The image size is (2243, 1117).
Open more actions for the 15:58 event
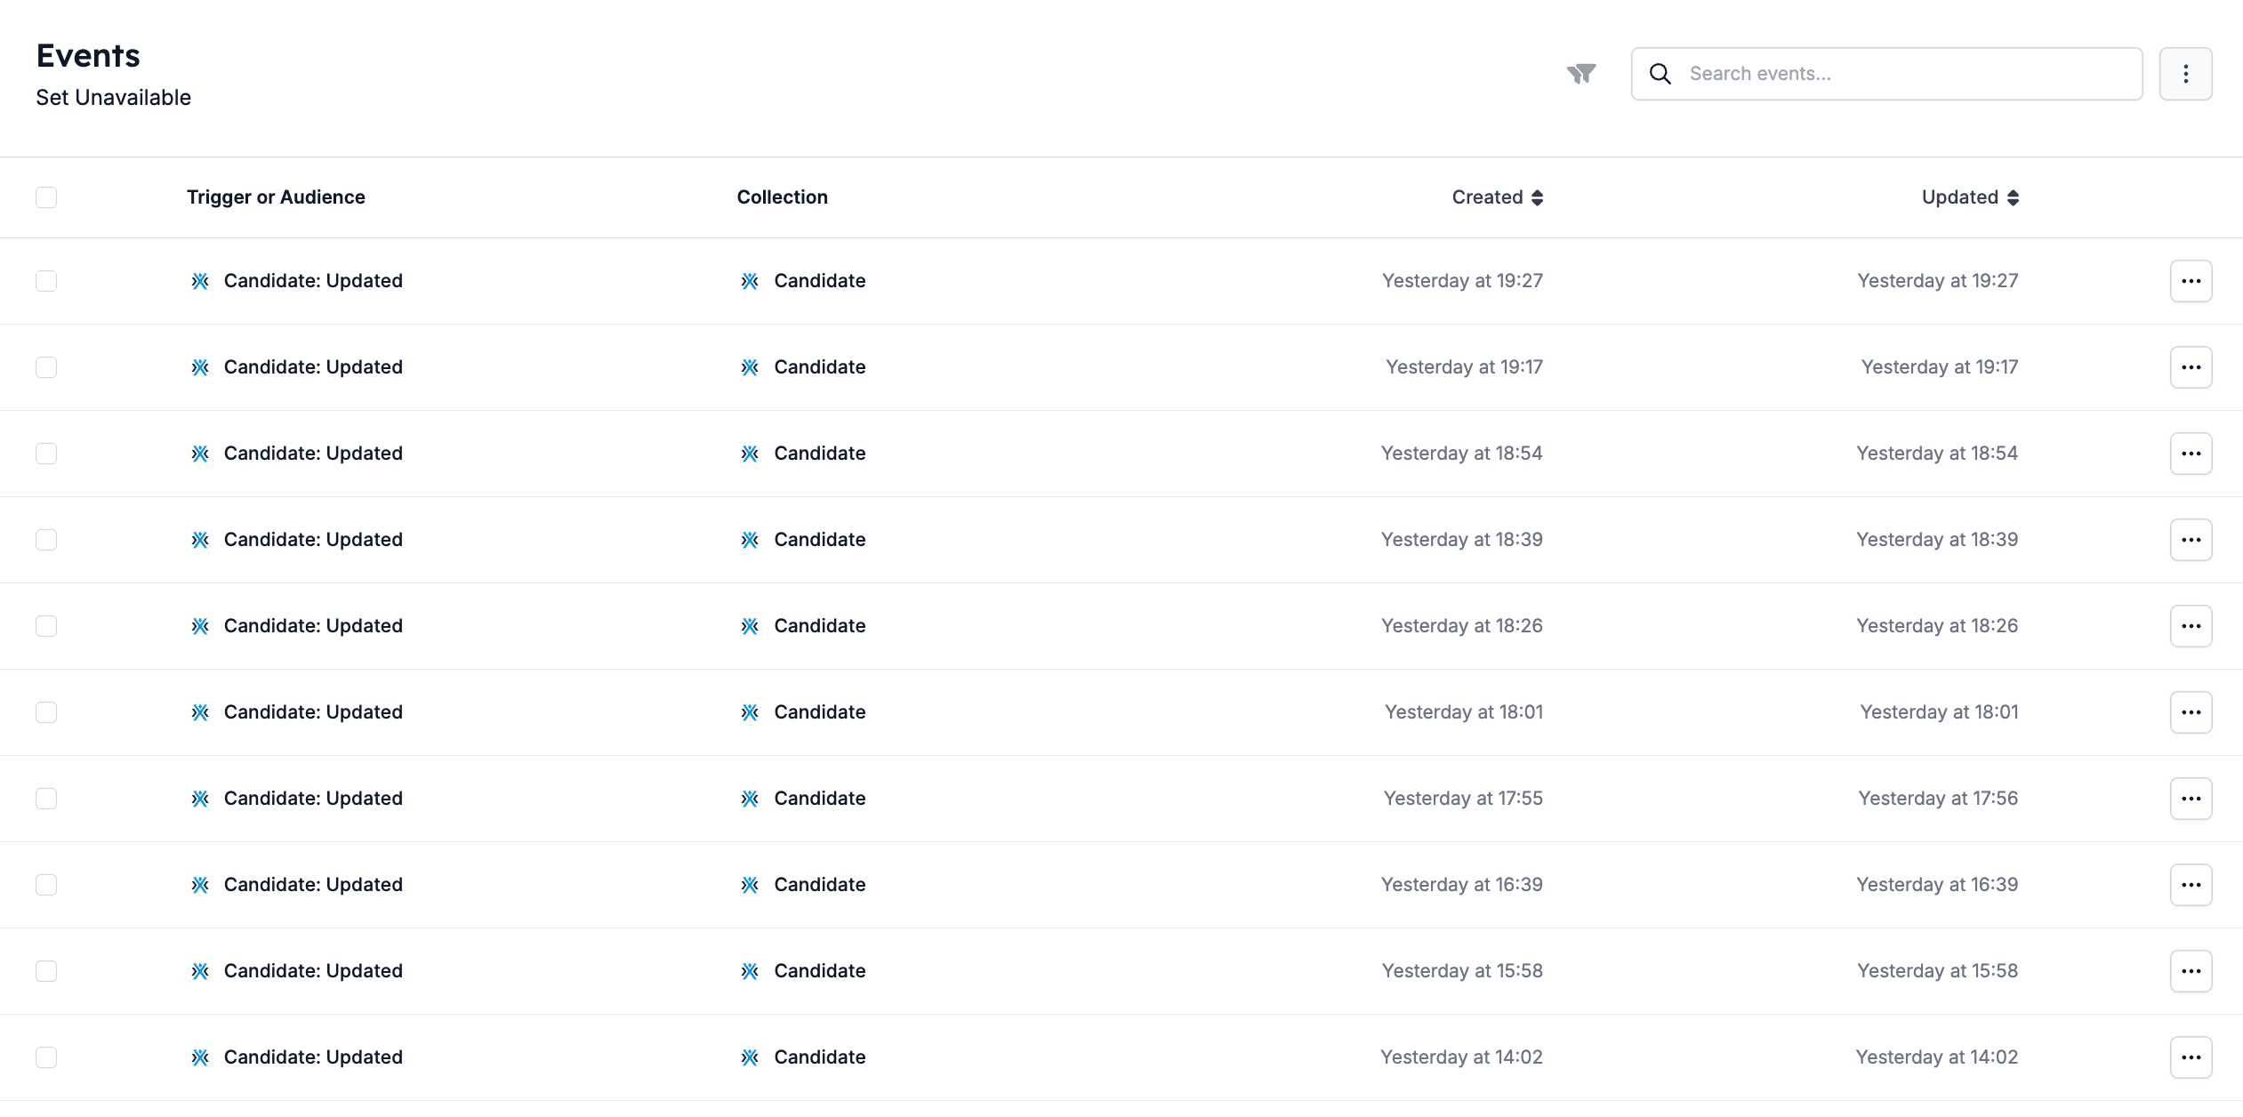[2191, 971]
